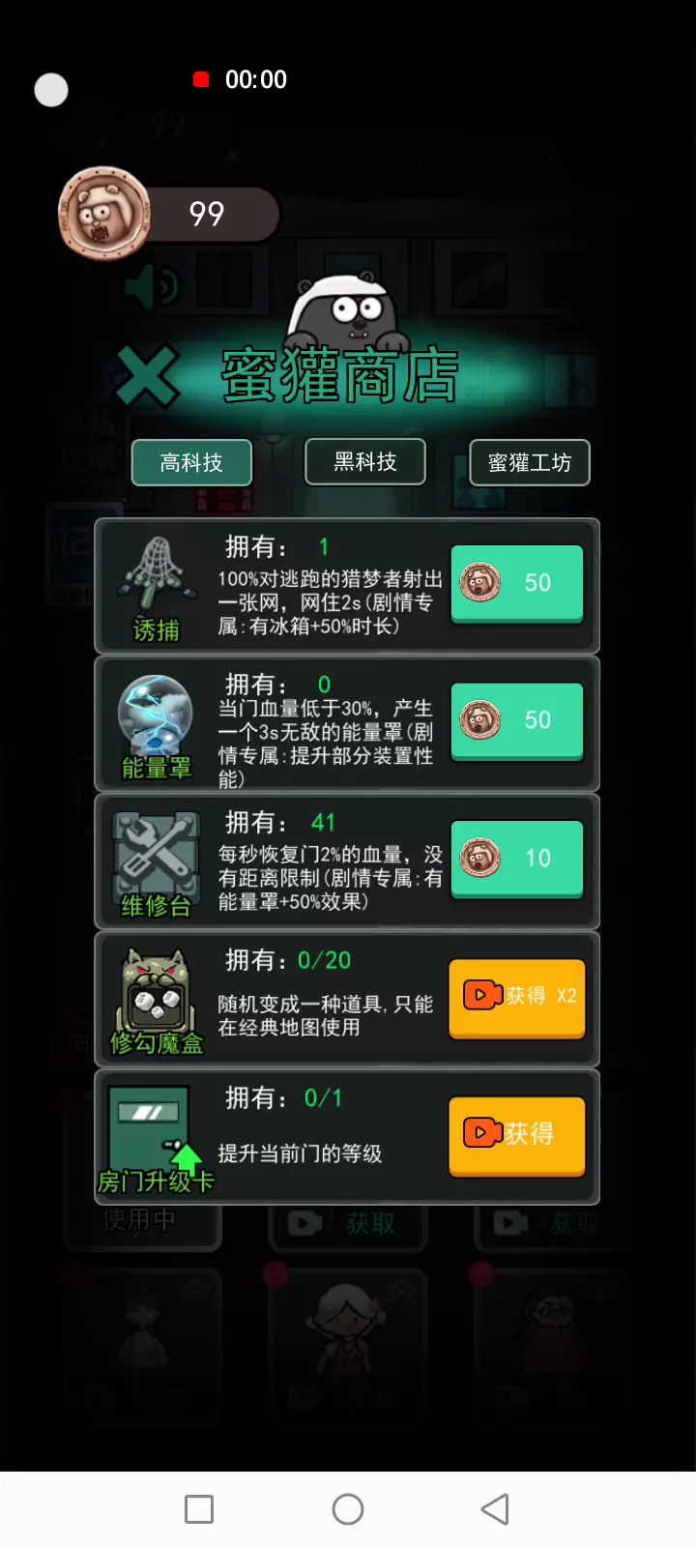Tap the 获得 button for 房门升级卡
Screen dimensions: 696x1547
coord(517,1135)
